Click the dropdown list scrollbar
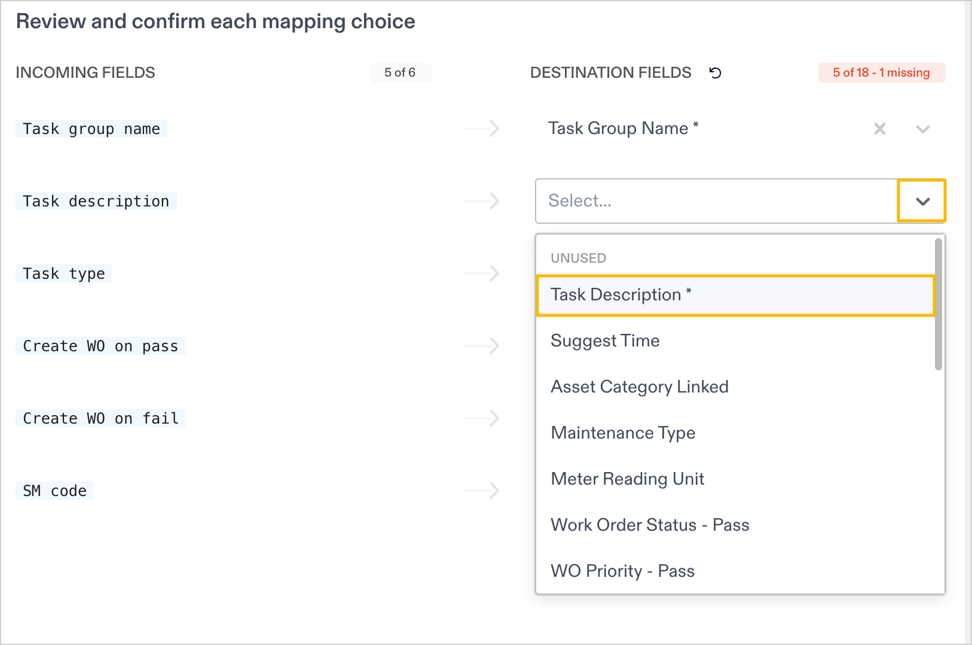The image size is (972, 645). [x=939, y=304]
